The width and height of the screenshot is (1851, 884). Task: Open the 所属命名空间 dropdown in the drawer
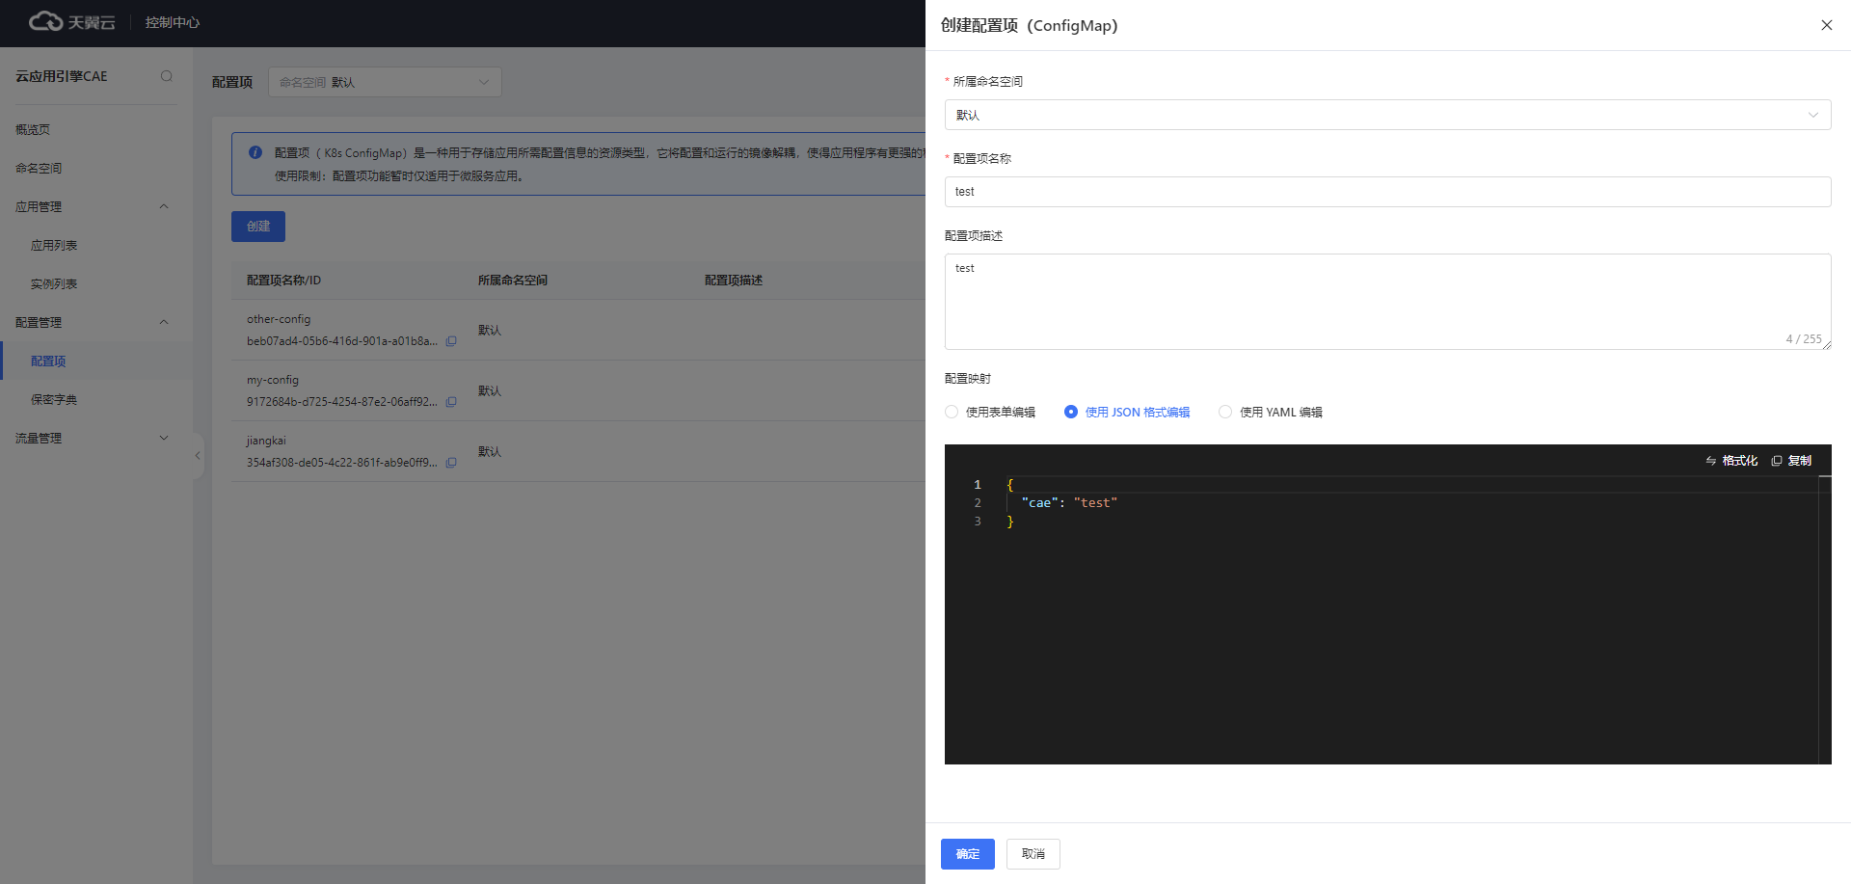pos(1387,115)
